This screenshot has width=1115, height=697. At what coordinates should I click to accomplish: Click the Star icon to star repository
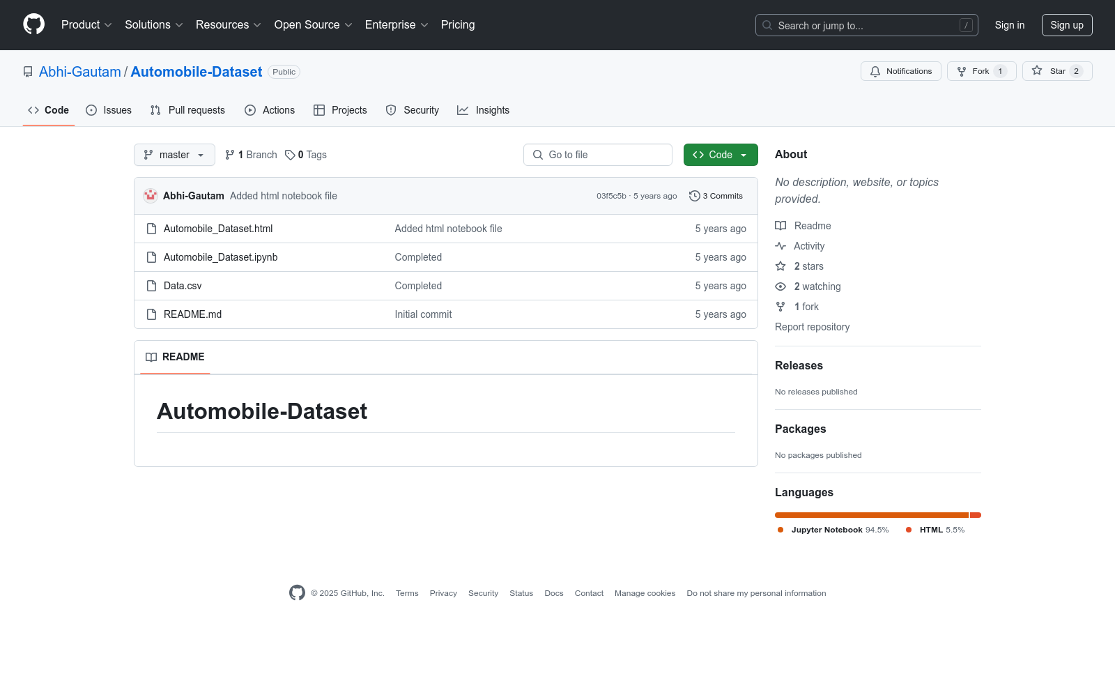pyautogui.click(x=1037, y=71)
